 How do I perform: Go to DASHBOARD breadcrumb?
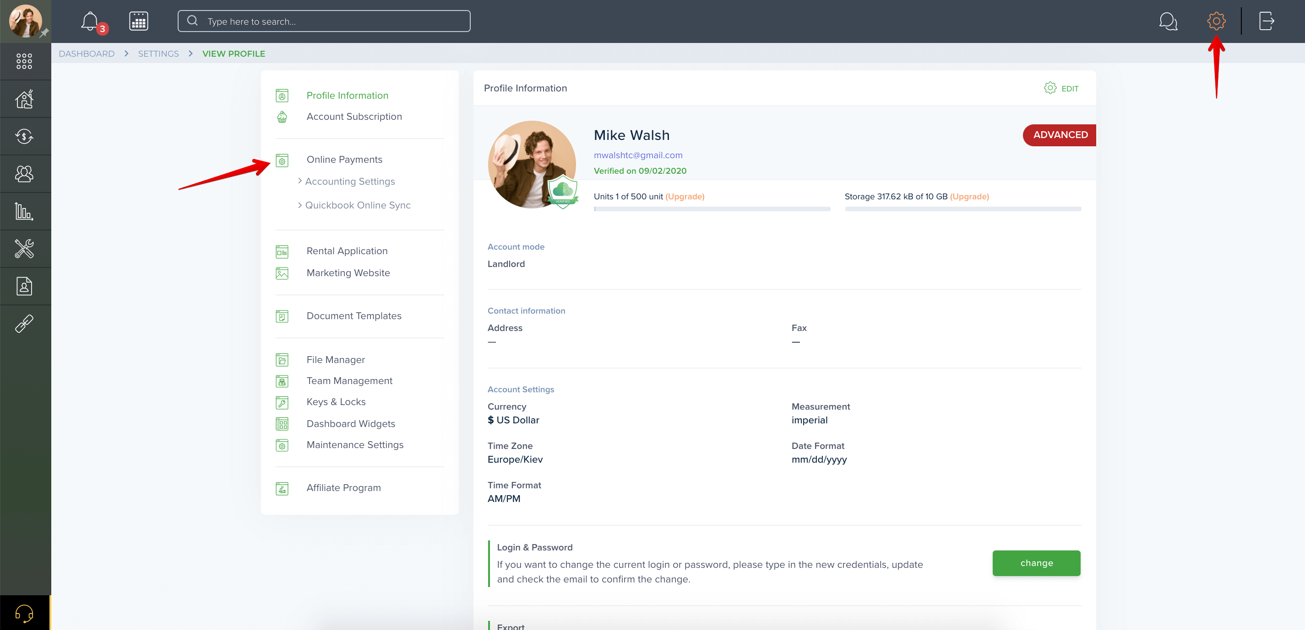87,53
